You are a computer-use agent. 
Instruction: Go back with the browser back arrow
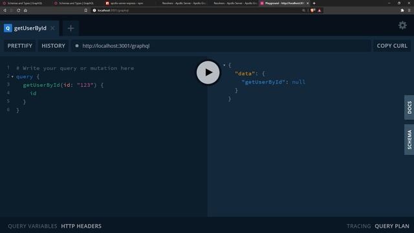pos(5,10)
